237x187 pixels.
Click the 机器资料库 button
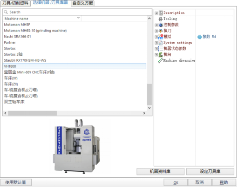(160, 172)
